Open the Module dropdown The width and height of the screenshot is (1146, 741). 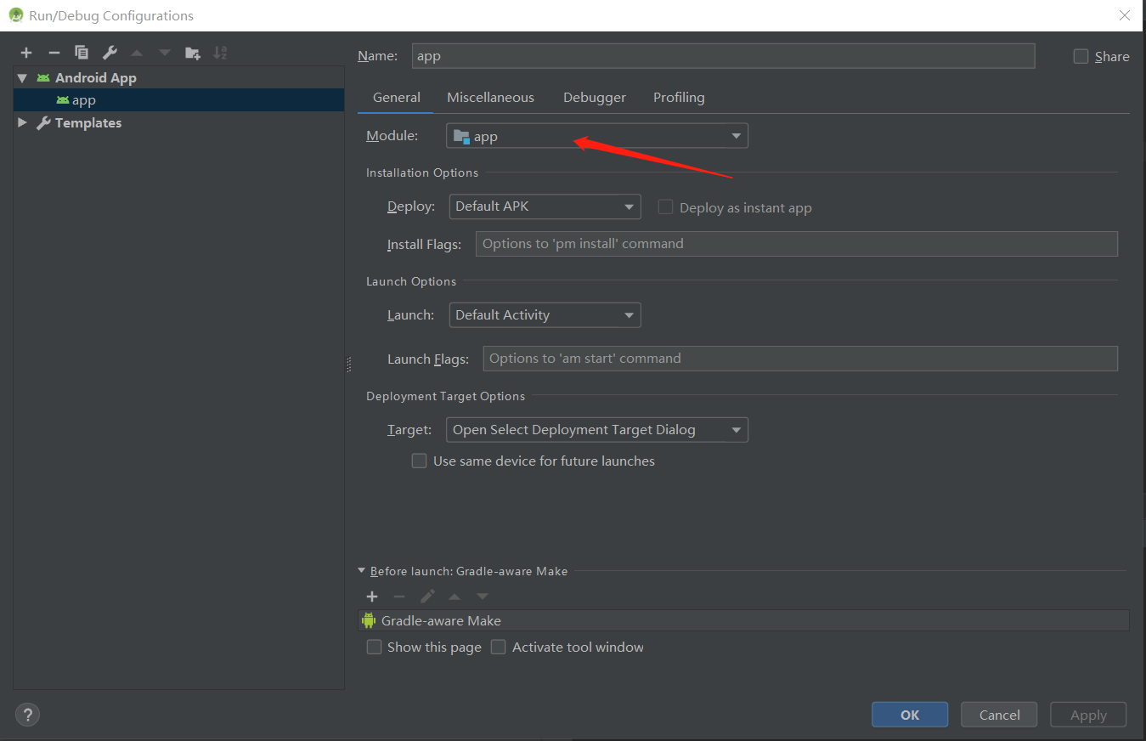pyautogui.click(x=736, y=135)
